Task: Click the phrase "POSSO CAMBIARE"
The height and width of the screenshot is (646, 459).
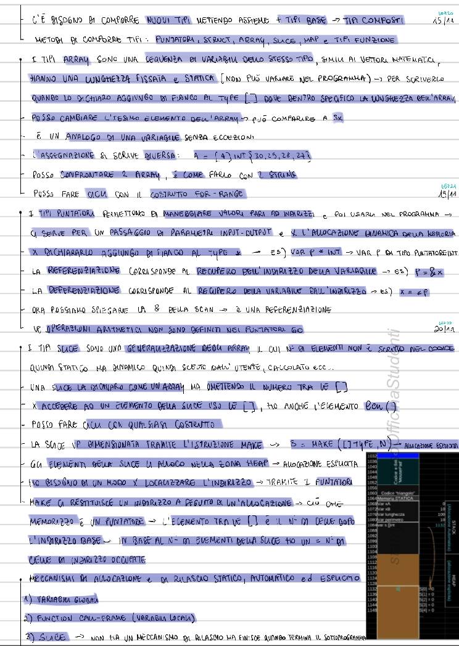Action: 65,118
